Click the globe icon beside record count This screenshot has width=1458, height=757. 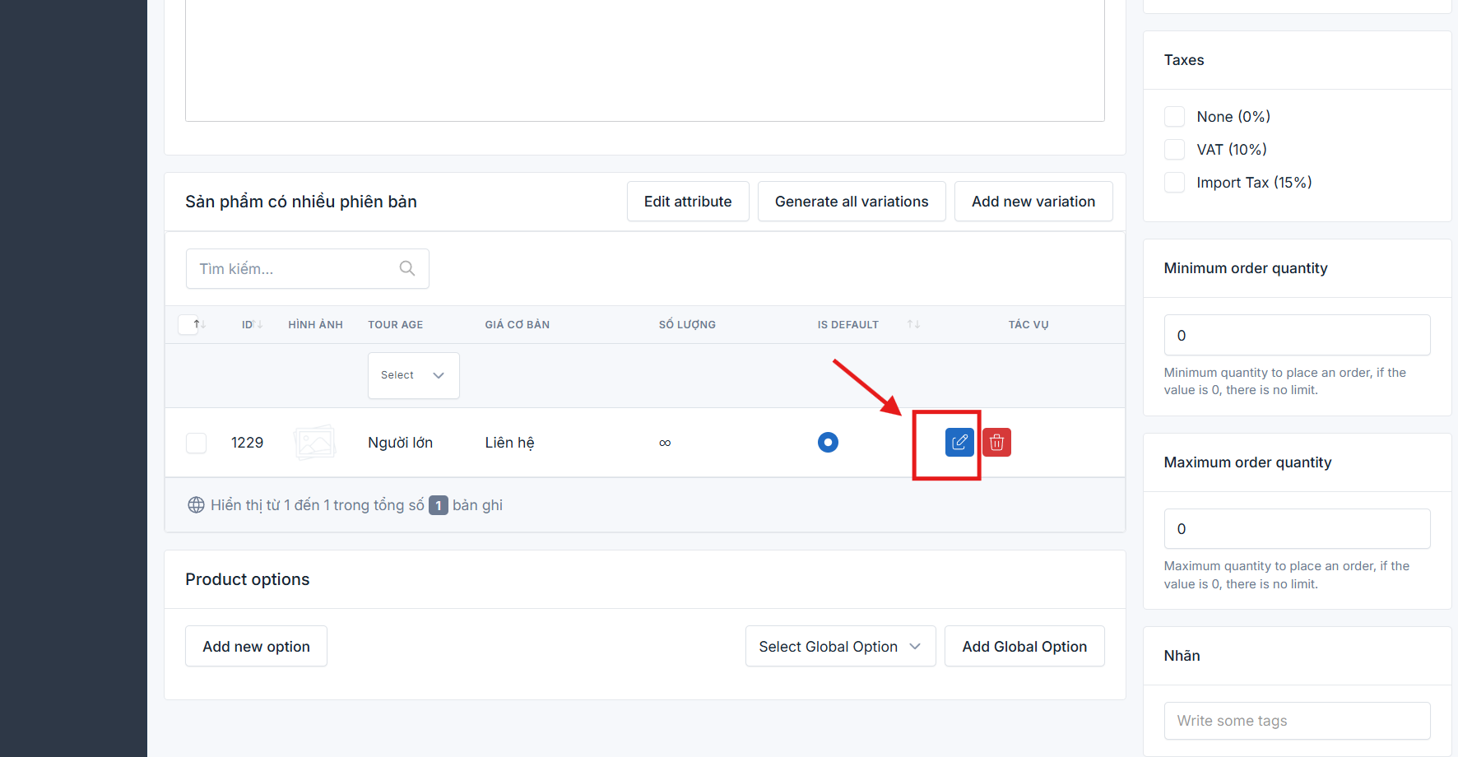(x=196, y=505)
